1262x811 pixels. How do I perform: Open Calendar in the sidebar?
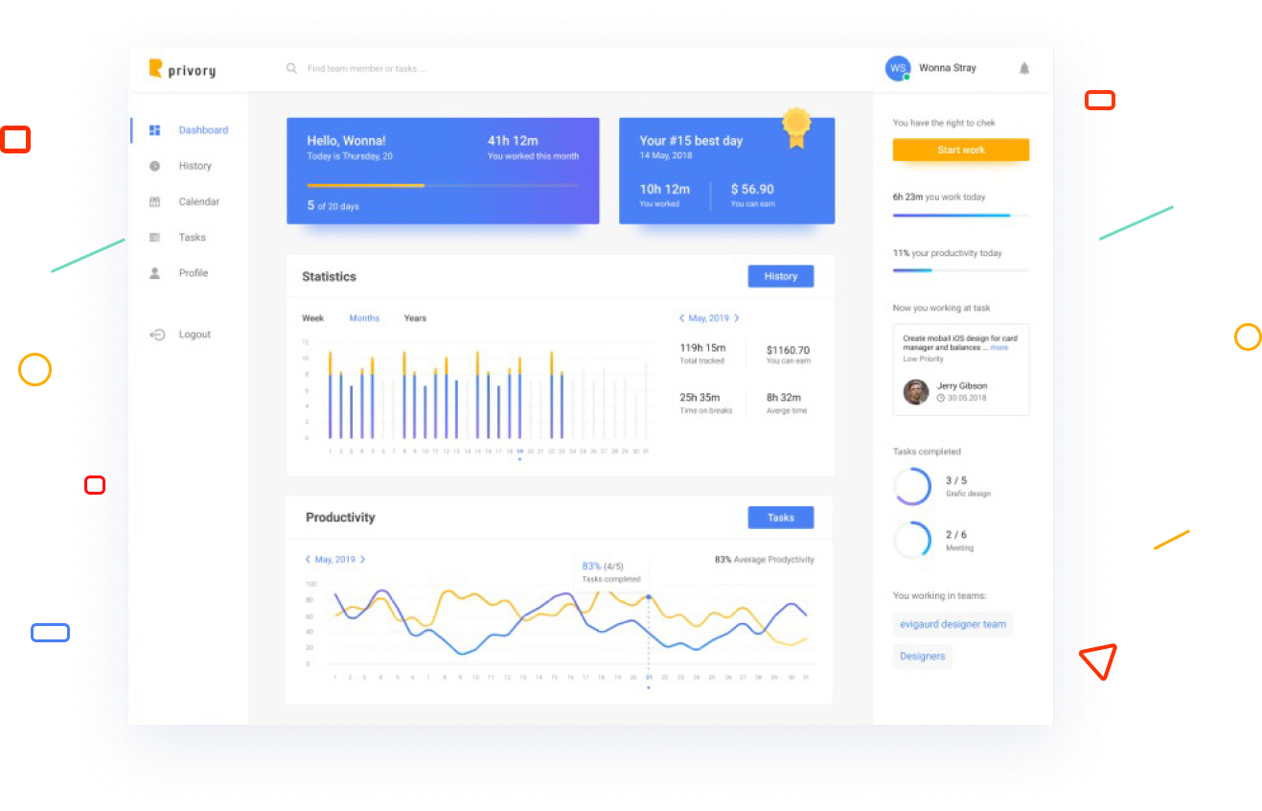199,201
